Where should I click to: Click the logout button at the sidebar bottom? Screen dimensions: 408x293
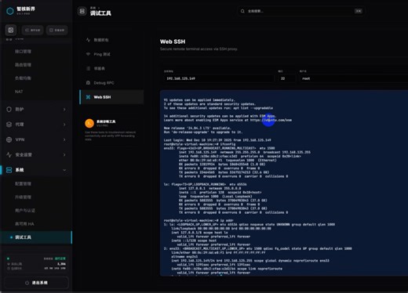pyautogui.click(x=37, y=283)
